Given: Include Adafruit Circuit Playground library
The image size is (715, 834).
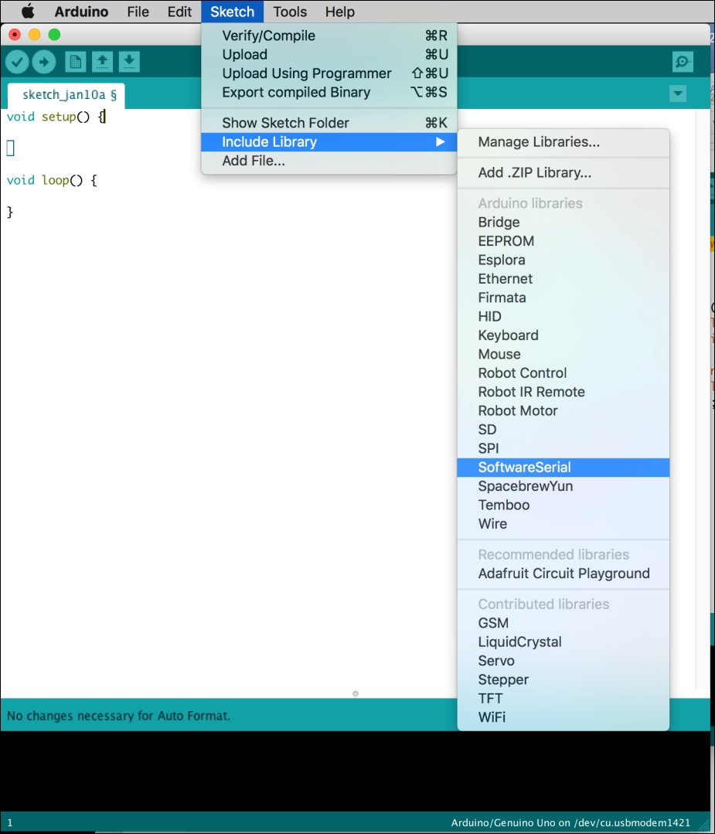Looking at the screenshot, I should pyautogui.click(x=563, y=574).
